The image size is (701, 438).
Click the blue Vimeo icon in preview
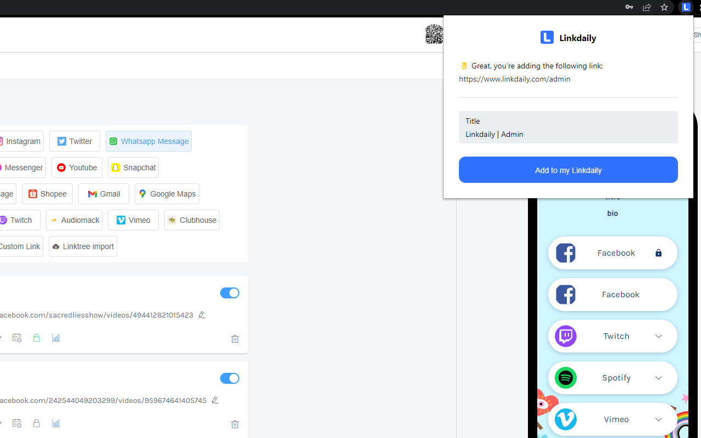(566, 419)
